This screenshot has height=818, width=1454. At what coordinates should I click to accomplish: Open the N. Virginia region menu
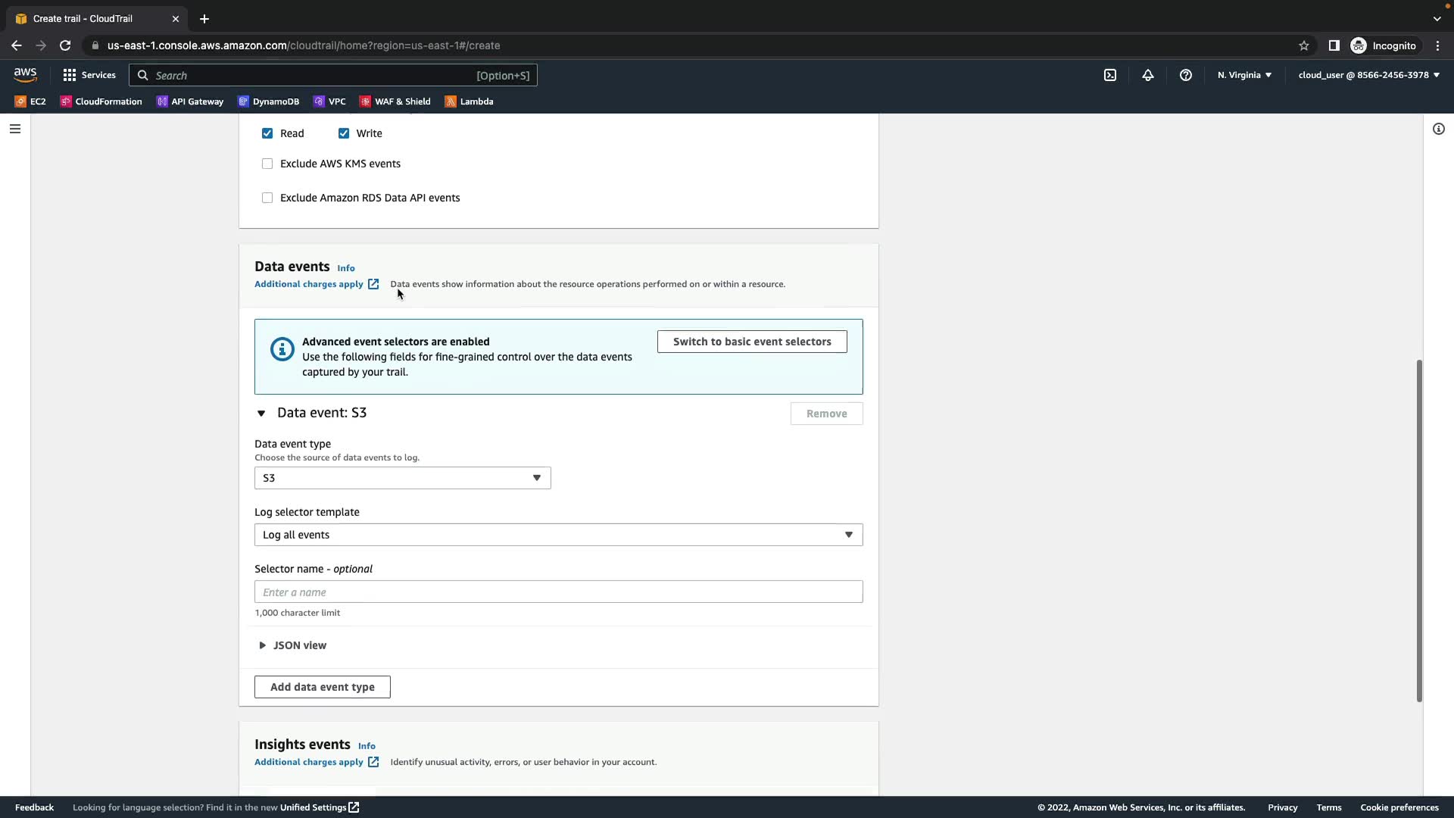click(x=1244, y=75)
